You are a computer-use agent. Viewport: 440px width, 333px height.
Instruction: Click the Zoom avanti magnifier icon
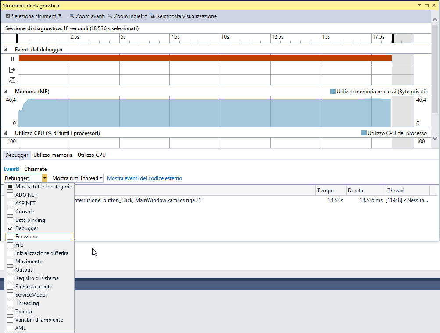tap(72, 16)
